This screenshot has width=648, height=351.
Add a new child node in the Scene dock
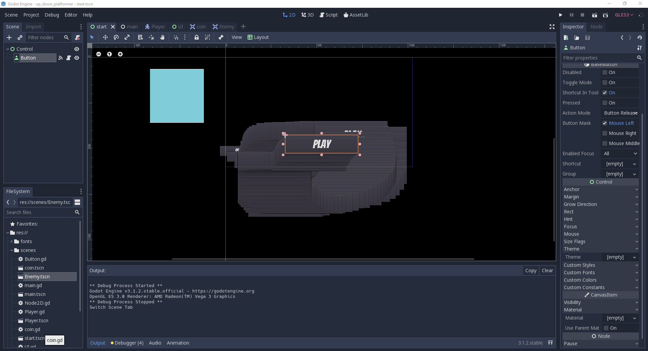click(x=9, y=38)
